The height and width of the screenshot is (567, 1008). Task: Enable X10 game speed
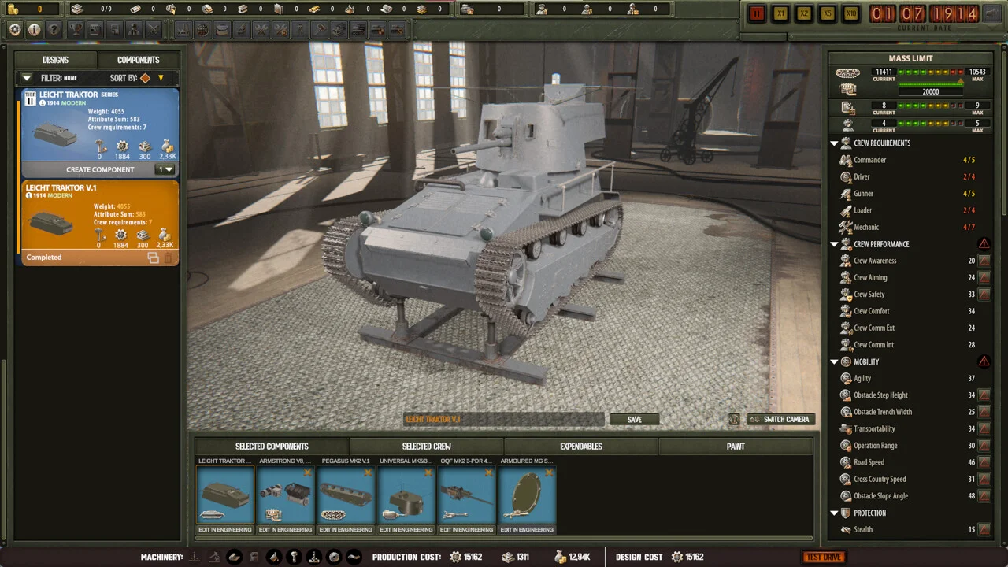(851, 13)
